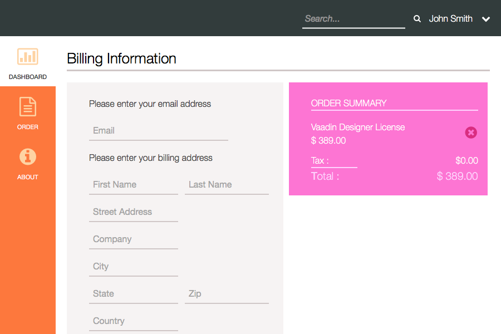Click the Company input field
The image size is (501, 334).
pyautogui.click(x=134, y=239)
